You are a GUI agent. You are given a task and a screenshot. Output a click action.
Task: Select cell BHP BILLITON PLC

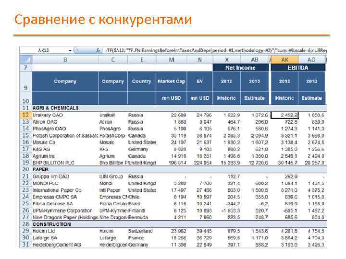click(65, 163)
